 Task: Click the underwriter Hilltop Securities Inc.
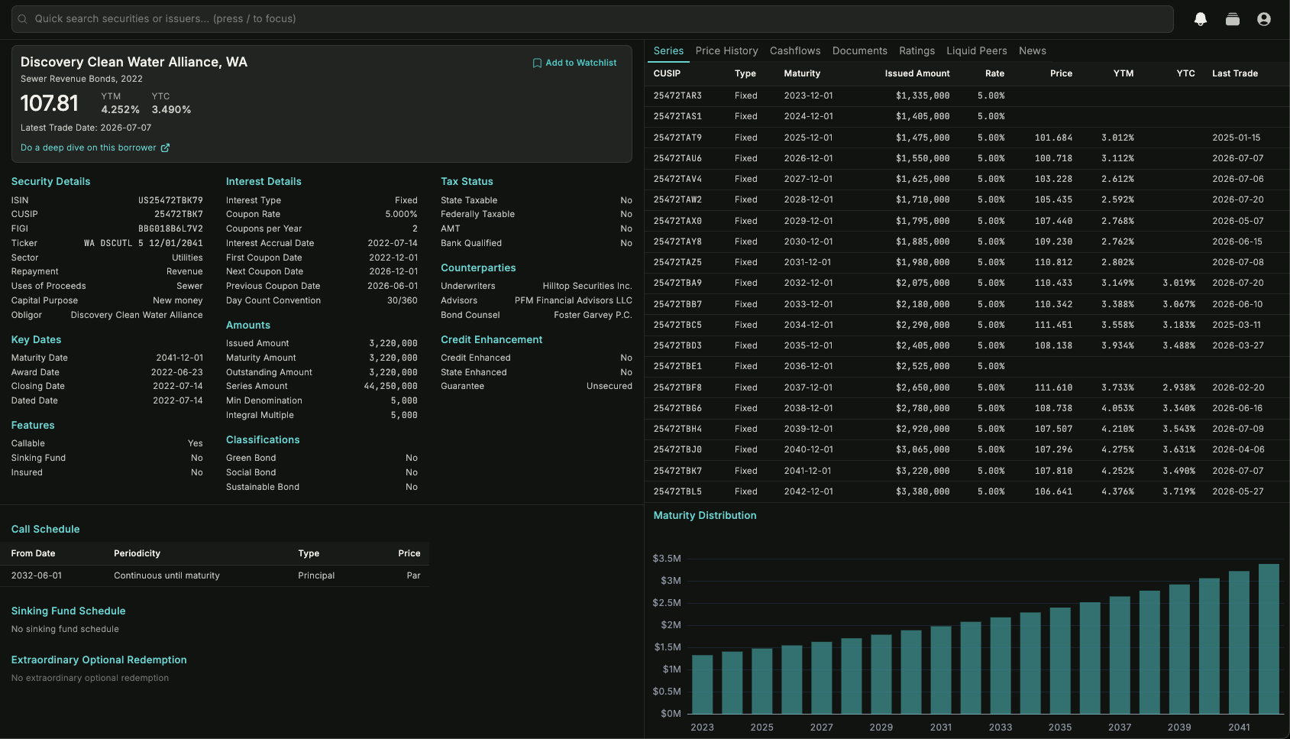(x=587, y=286)
